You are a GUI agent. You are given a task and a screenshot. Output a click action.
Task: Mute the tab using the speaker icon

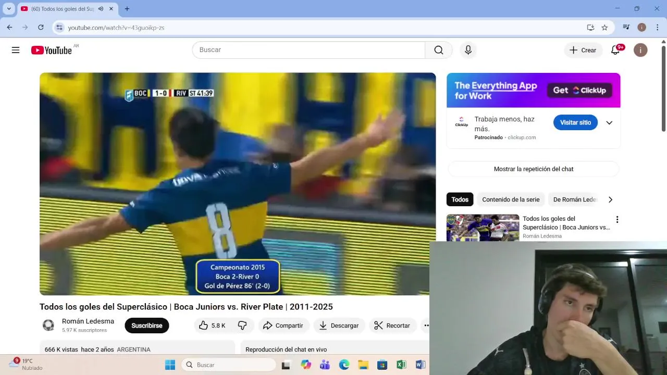coord(101,9)
